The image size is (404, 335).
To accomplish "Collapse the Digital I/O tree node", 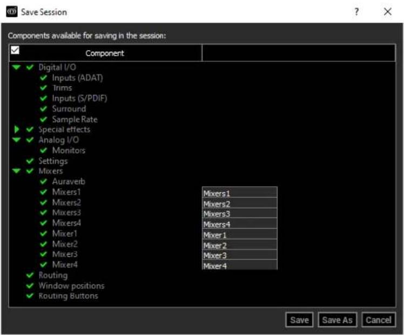I will tap(16, 67).
